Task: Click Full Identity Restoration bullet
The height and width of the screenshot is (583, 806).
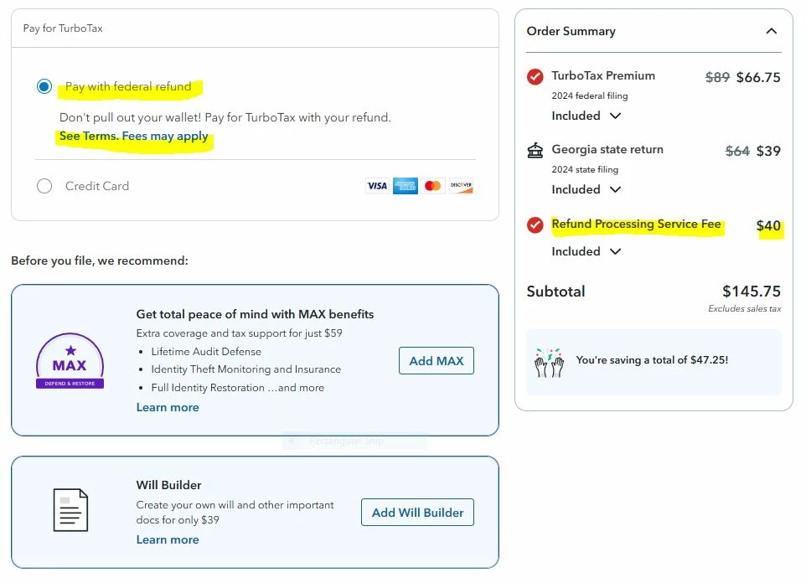Action: 237,388
